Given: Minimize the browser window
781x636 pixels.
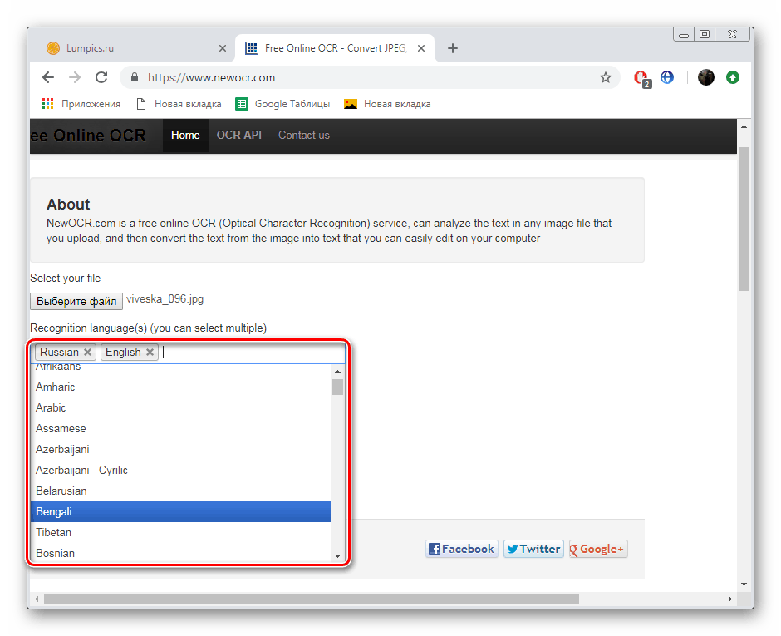Looking at the screenshot, I should coord(684,34).
